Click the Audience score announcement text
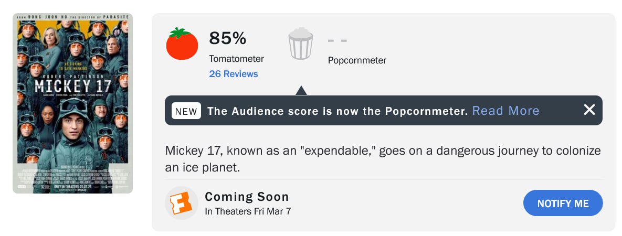622x236 pixels. pos(338,111)
